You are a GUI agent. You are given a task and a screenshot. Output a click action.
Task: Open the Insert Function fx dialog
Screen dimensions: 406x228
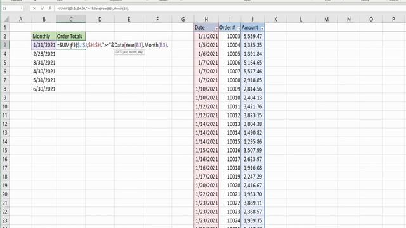tap(50, 8)
